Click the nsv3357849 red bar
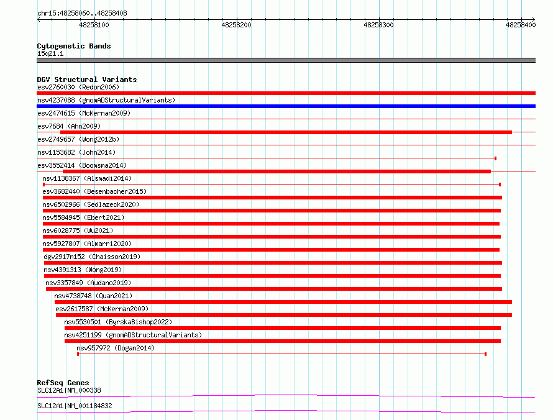This screenshot has width=553, height=420. (274, 289)
